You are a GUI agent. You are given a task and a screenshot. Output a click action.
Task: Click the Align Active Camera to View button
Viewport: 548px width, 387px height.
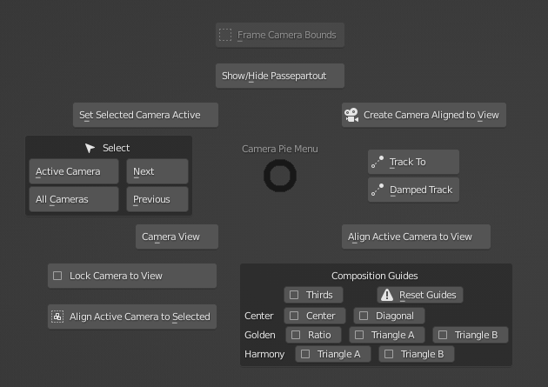point(415,237)
